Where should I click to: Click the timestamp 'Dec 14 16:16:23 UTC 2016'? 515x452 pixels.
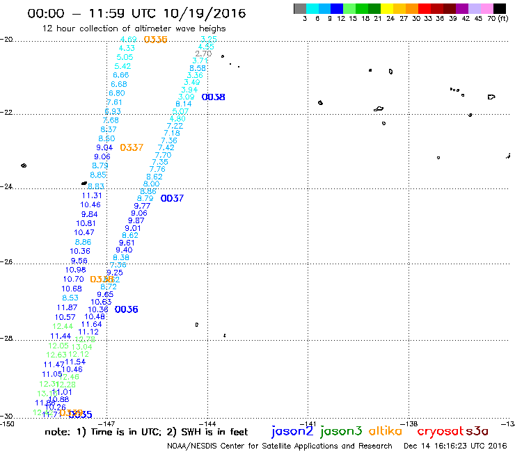coord(455,446)
